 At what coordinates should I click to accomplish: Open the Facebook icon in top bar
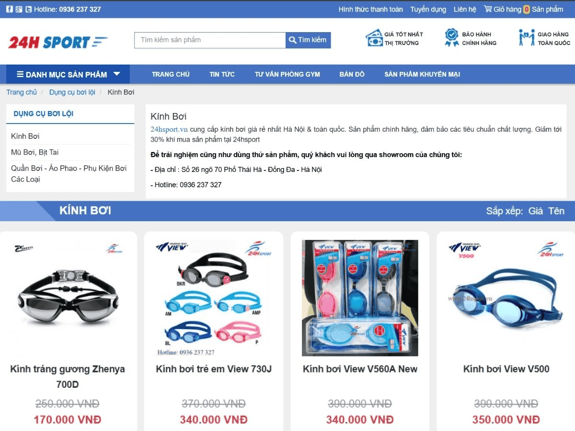click(x=10, y=9)
